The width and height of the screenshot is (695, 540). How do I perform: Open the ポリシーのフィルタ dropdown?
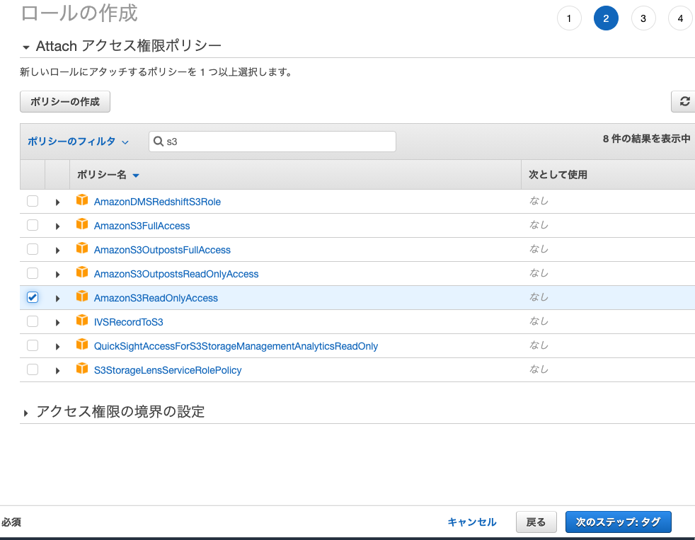(x=78, y=142)
